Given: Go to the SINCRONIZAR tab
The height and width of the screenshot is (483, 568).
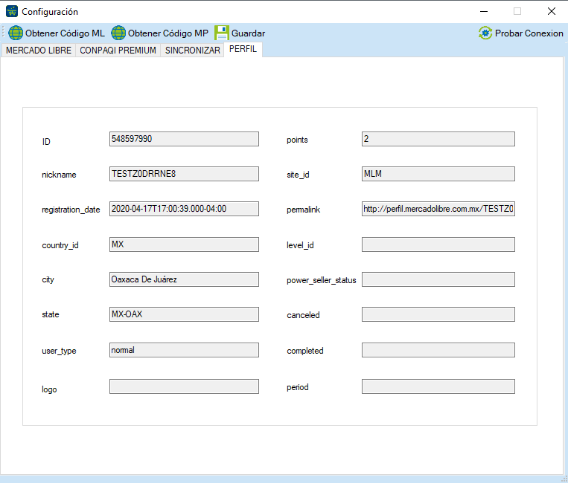Looking at the screenshot, I should point(192,51).
